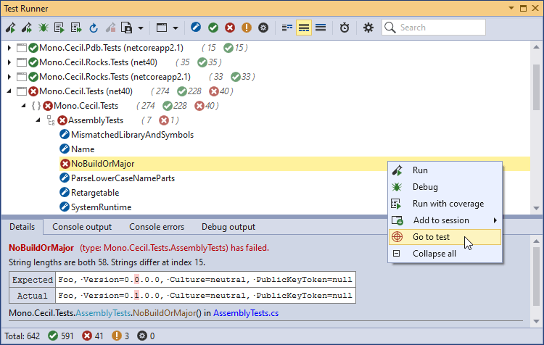Click the Search input field
Image resolution: width=544 pixels, height=345 pixels.
[x=440, y=28]
